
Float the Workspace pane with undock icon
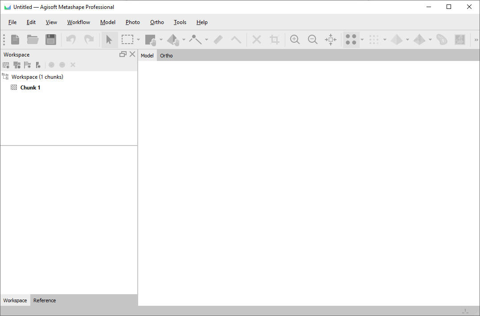[123, 54]
